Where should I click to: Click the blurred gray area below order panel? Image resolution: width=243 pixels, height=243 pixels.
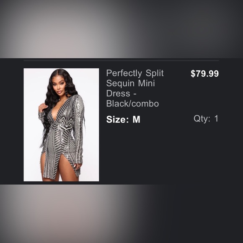click(121, 214)
